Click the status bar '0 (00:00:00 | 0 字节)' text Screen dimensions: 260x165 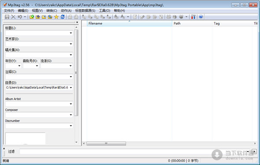pos(183,161)
